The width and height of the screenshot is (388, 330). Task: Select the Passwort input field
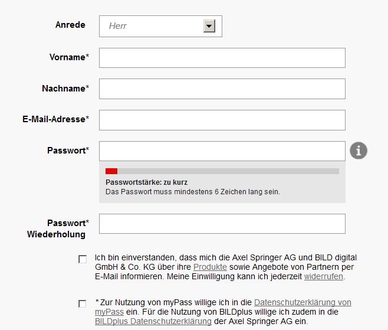click(x=222, y=151)
